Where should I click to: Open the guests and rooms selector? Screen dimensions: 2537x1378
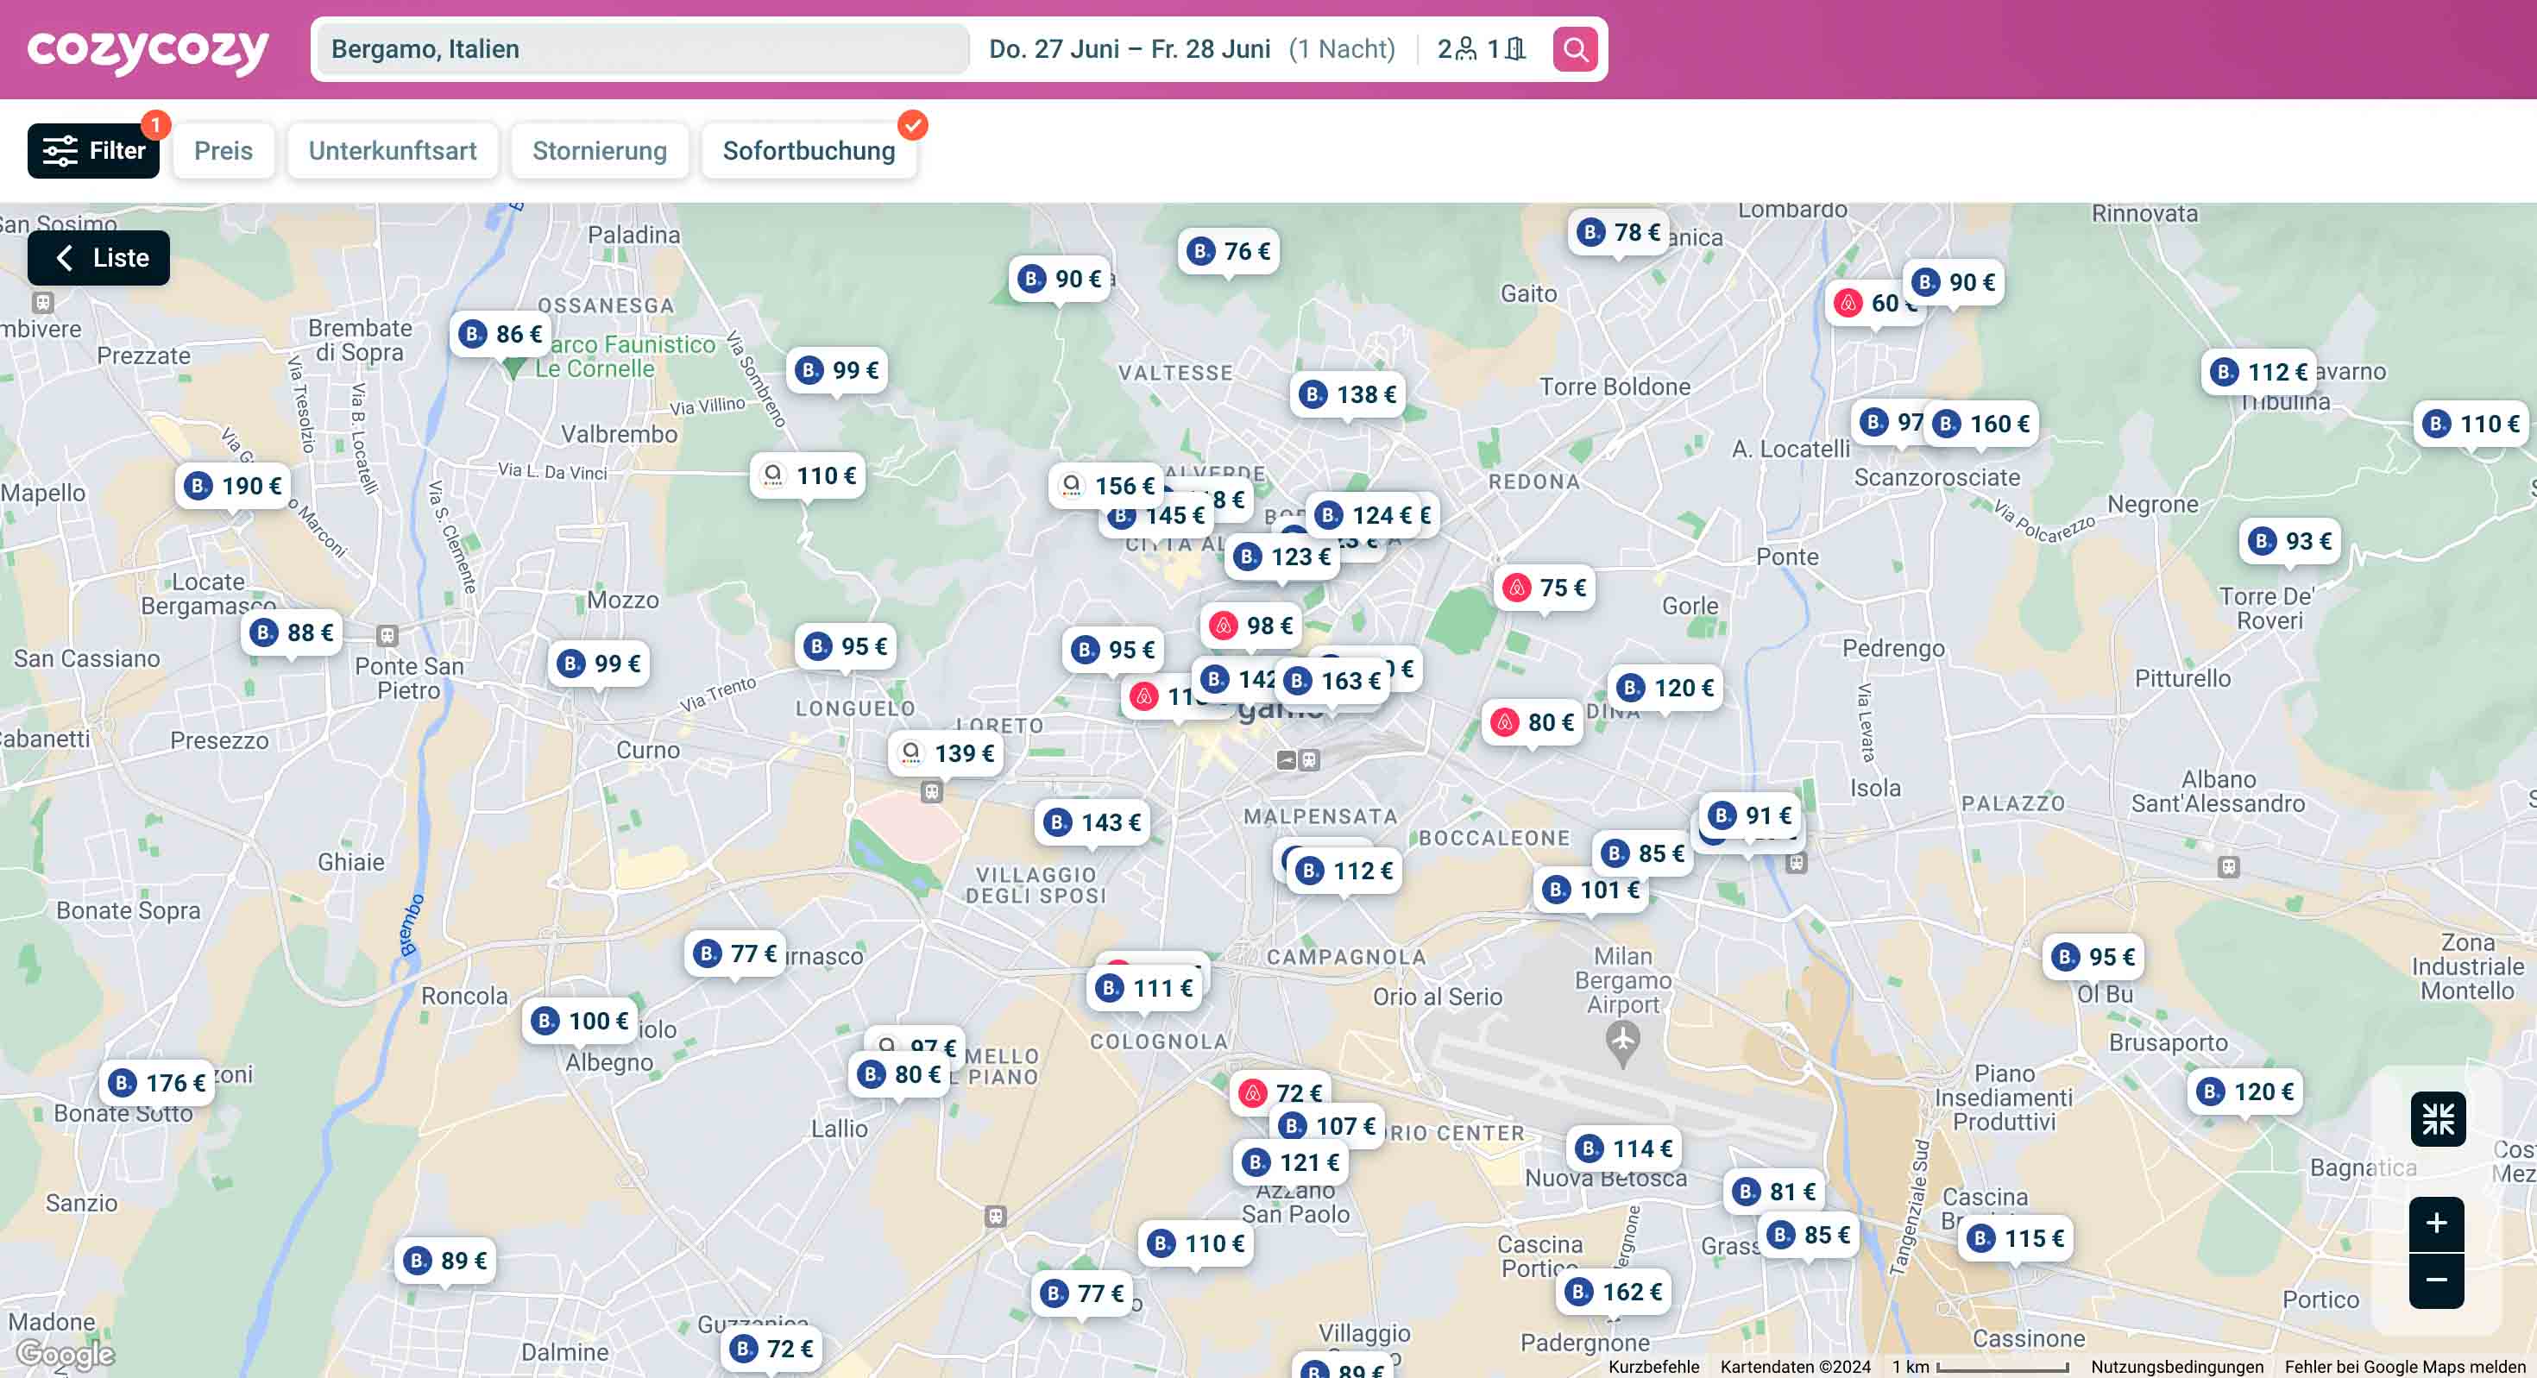coord(1482,49)
